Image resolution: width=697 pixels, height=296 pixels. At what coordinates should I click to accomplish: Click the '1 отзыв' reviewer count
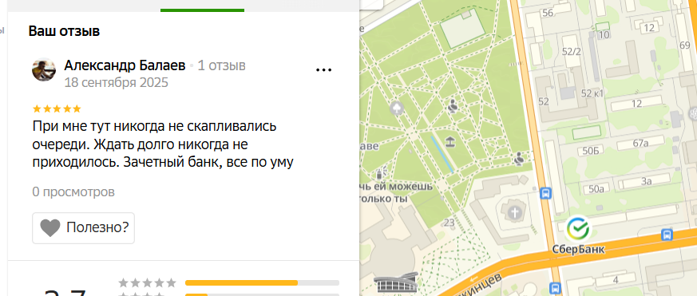pyautogui.click(x=221, y=65)
